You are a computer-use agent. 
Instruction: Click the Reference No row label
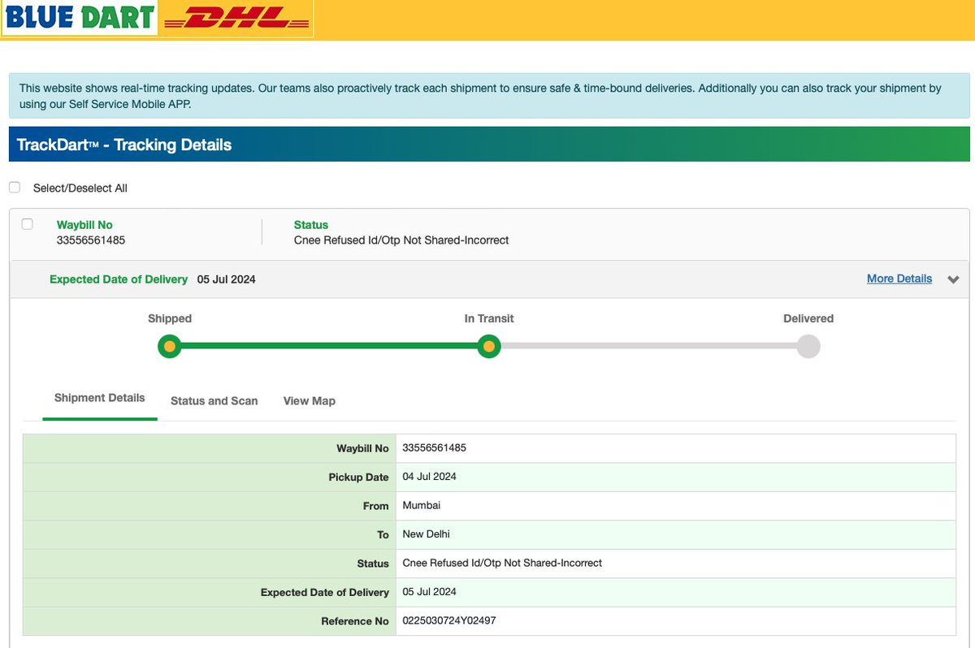(x=355, y=621)
